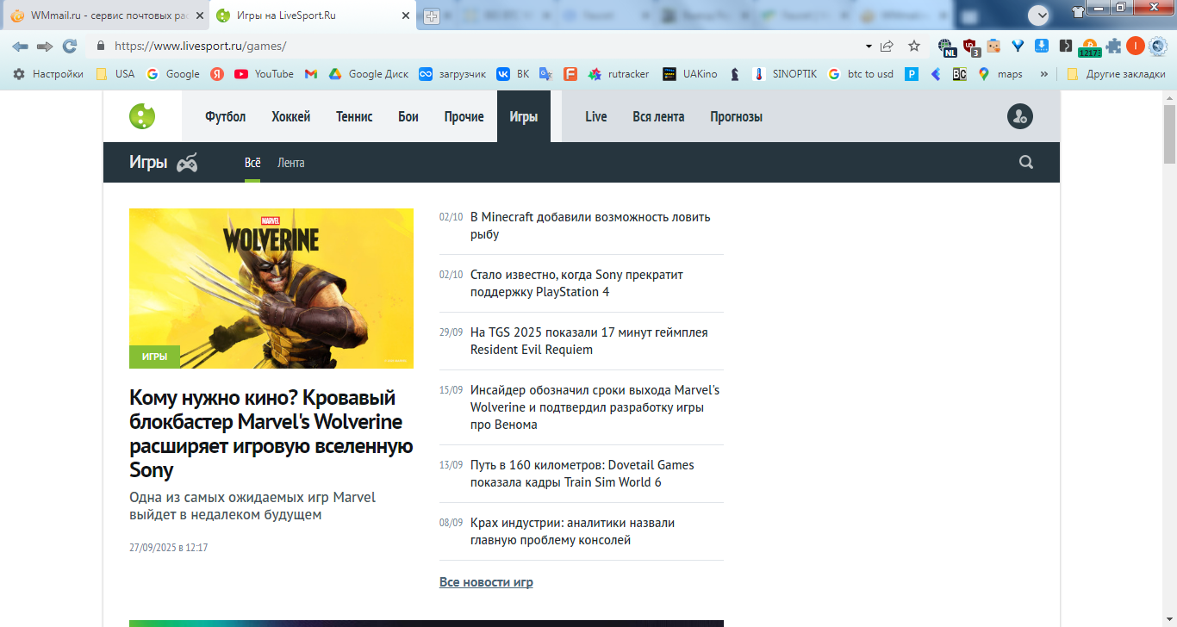1177x627 pixels.
Task: Open the Resident Evil Requiem gameplay article
Action: coord(589,341)
